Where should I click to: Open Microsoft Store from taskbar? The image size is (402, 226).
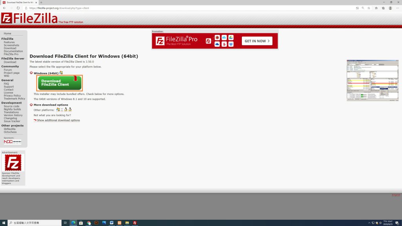point(81,223)
